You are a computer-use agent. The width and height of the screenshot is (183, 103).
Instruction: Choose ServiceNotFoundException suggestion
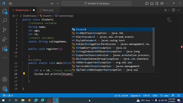pos(112,66)
